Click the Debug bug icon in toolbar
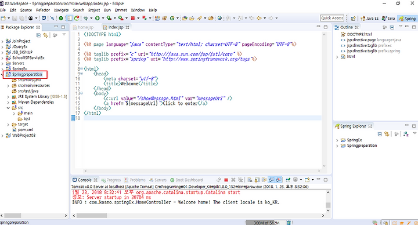The height and width of the screenshot is (225, 418). click(x=85, y=18)
